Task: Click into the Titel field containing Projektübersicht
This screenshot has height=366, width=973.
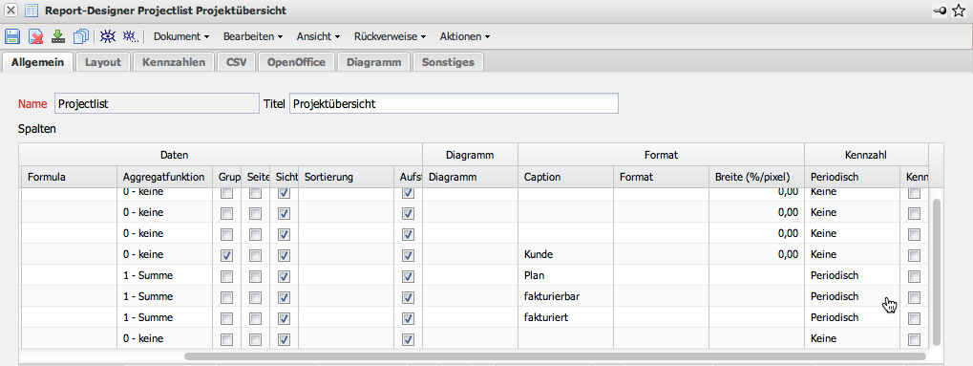Action: point(454,104)
